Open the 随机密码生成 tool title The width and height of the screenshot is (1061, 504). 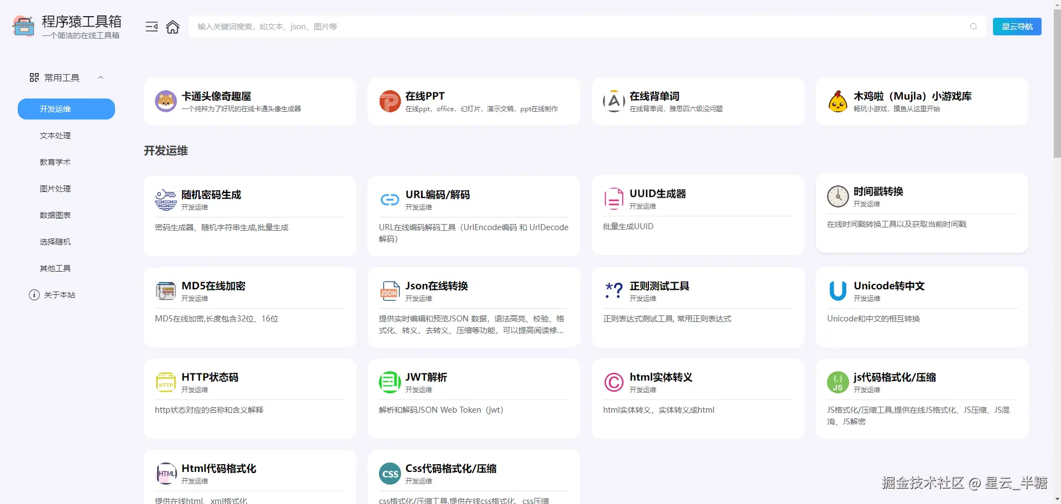click(211, 195)
